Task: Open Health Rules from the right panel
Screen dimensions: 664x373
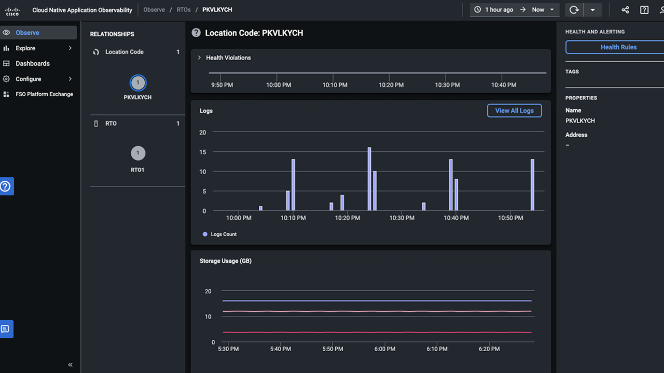Action: pos(618,47)
